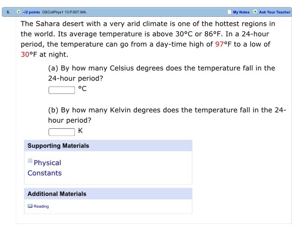296x229 pixels.
Task: Open the Reading link
Action: [41, 206]
